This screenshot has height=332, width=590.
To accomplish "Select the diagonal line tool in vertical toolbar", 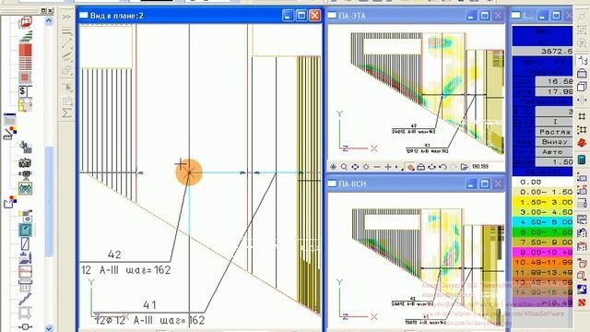I will click(x=66, y=43).
